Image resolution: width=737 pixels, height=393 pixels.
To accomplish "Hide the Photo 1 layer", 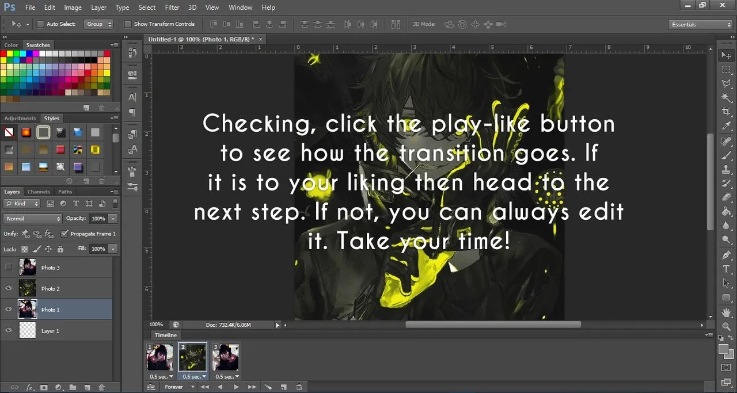I will 8,310.
